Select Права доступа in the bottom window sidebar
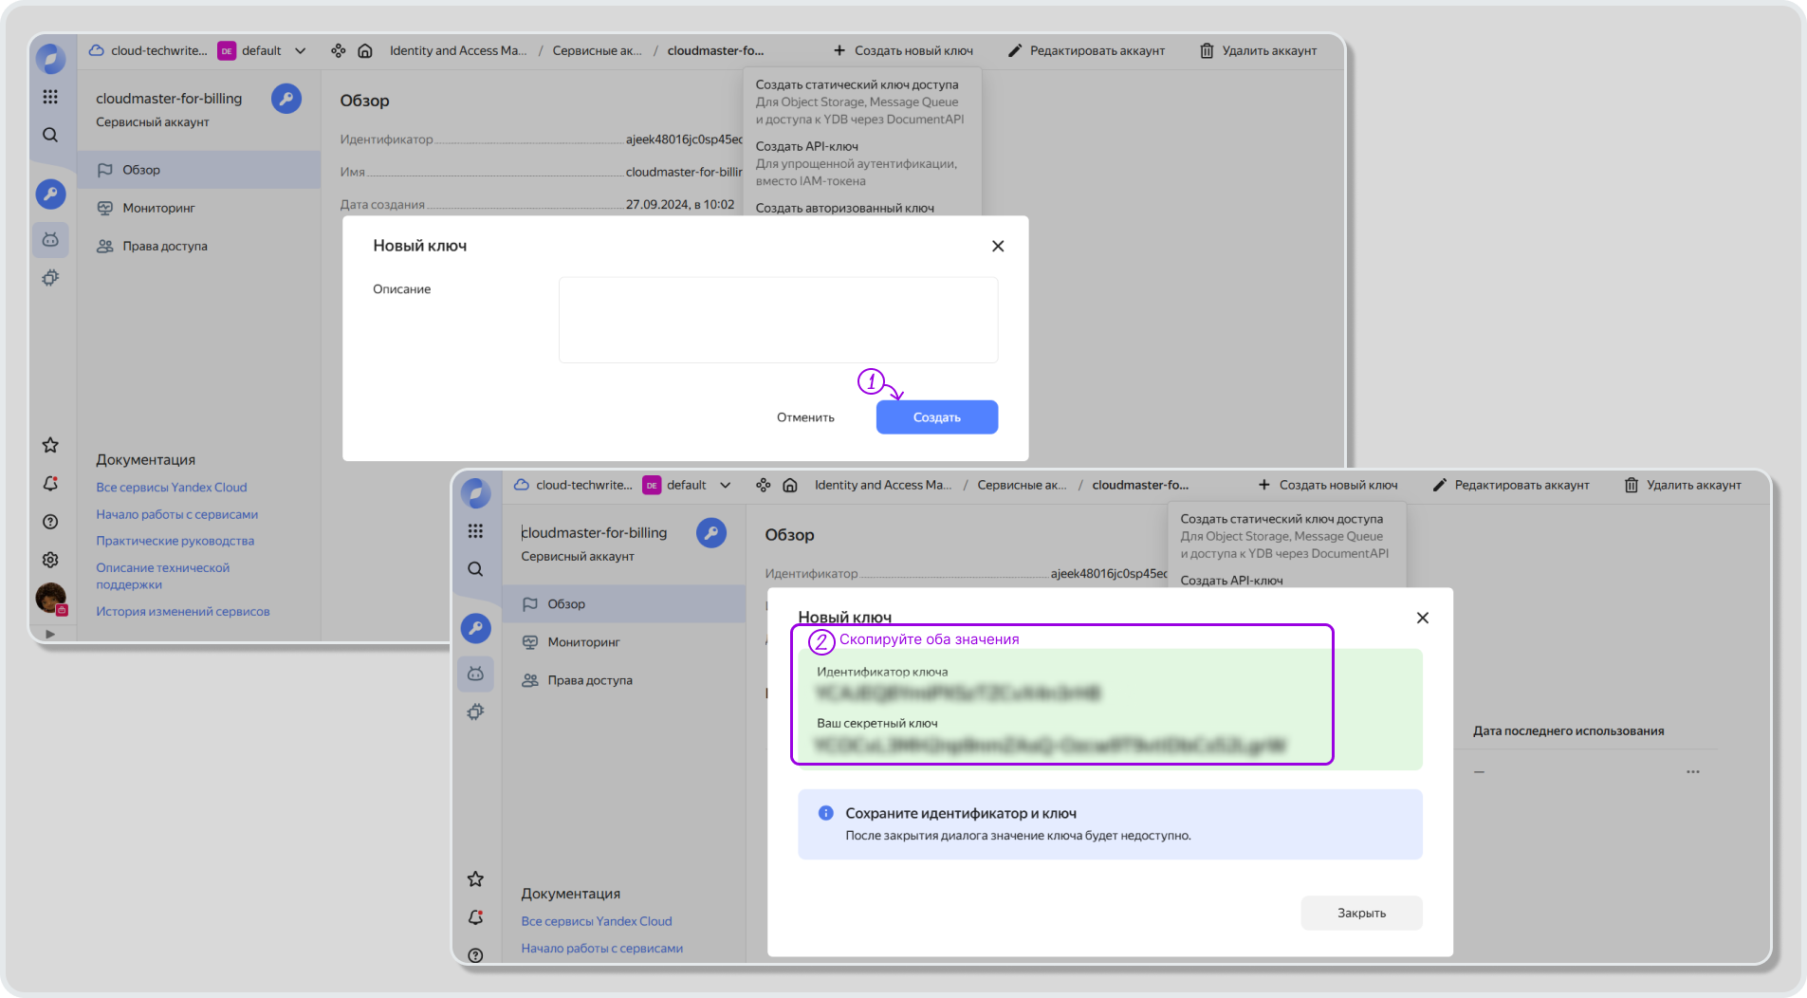Viewport: 1807px width, 998px height. (x=589, y=680)
